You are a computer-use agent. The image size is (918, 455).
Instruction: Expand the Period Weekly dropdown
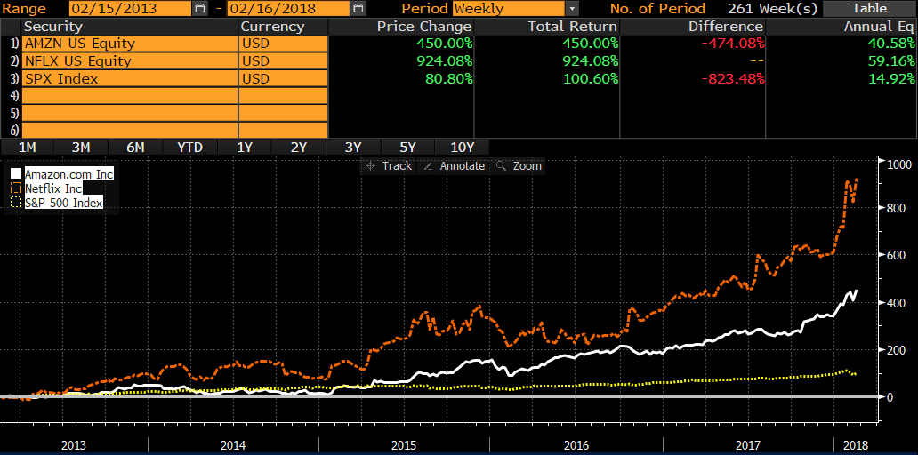click(572, 9)
